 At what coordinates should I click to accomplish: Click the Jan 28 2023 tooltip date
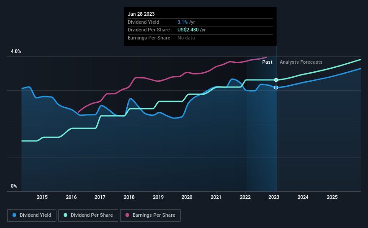pyautogui.click(x=141, y=14)
